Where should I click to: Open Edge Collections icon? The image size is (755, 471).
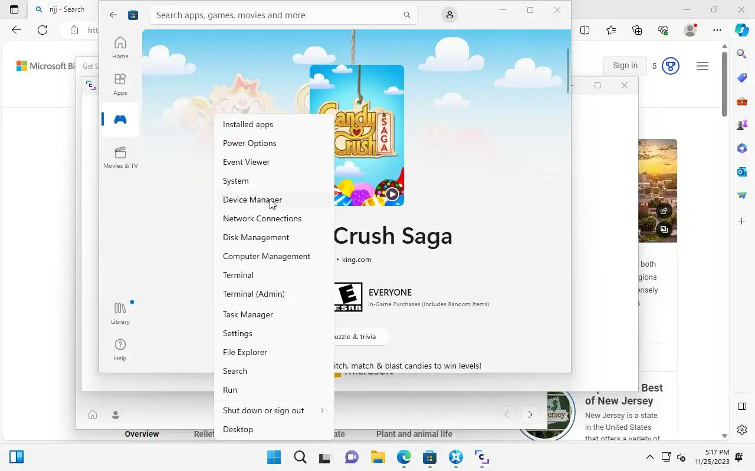click(636, 30)
